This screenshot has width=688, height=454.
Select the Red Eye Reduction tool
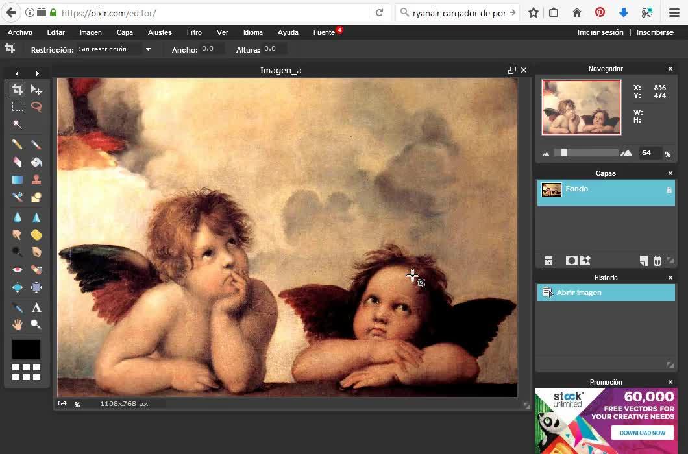(x=18, y=270)
